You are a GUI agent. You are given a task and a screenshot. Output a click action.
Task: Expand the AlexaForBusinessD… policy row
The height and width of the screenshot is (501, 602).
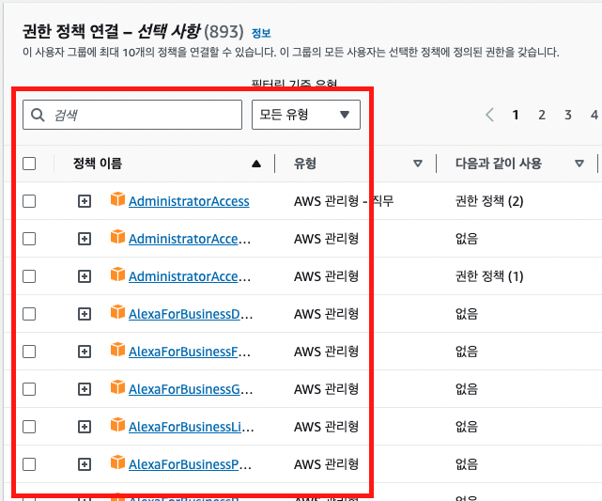click(85, 314)
